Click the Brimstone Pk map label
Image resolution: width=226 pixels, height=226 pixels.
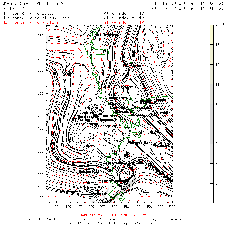point(64,74)
